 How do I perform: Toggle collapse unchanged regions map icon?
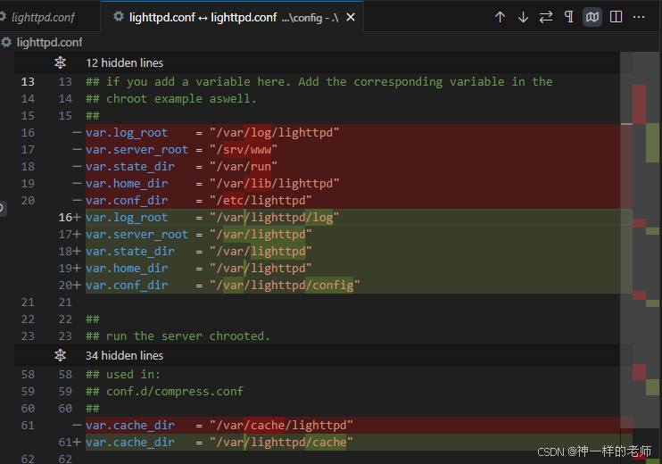592,17
